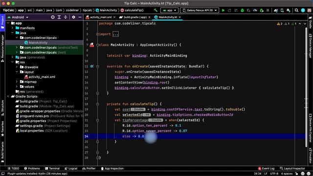Click Collapse All icon in Project panel

[66, 17]
